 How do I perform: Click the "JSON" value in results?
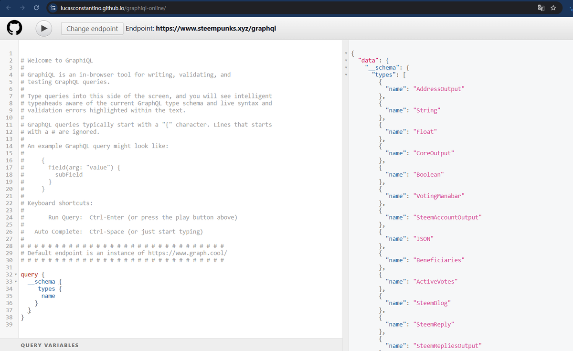point(424,239)
